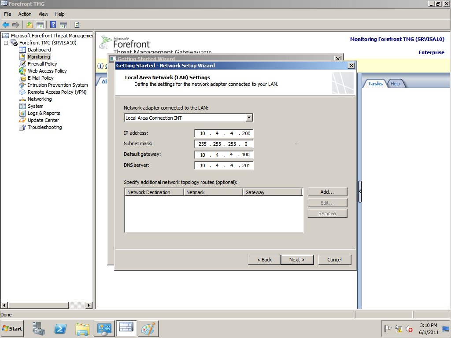Collapse the task pane using splitter arrow
Image resolution: width=451 pixels, height=338 pixels.
[x=360, y=191]
